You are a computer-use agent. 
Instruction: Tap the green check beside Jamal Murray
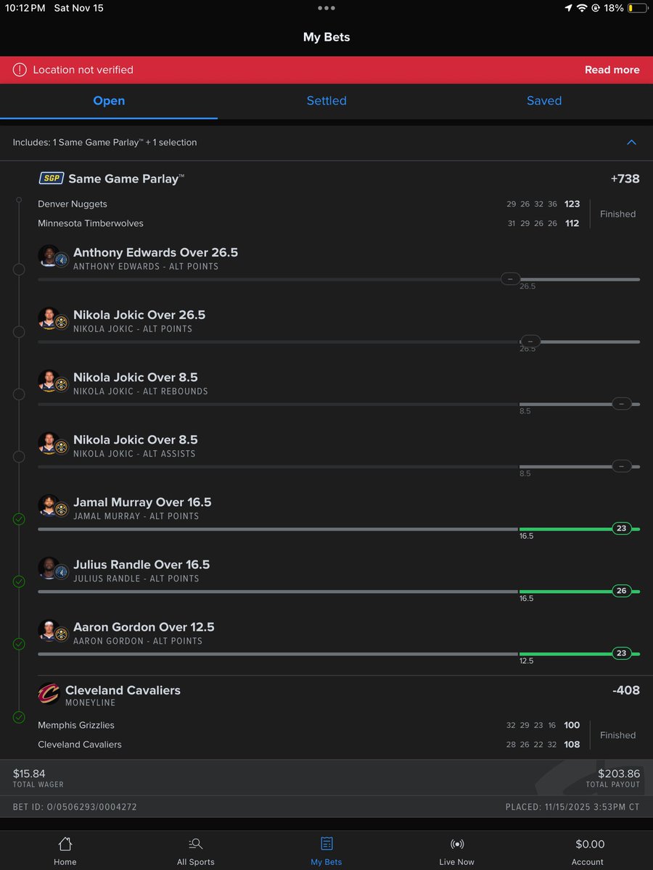19,519
